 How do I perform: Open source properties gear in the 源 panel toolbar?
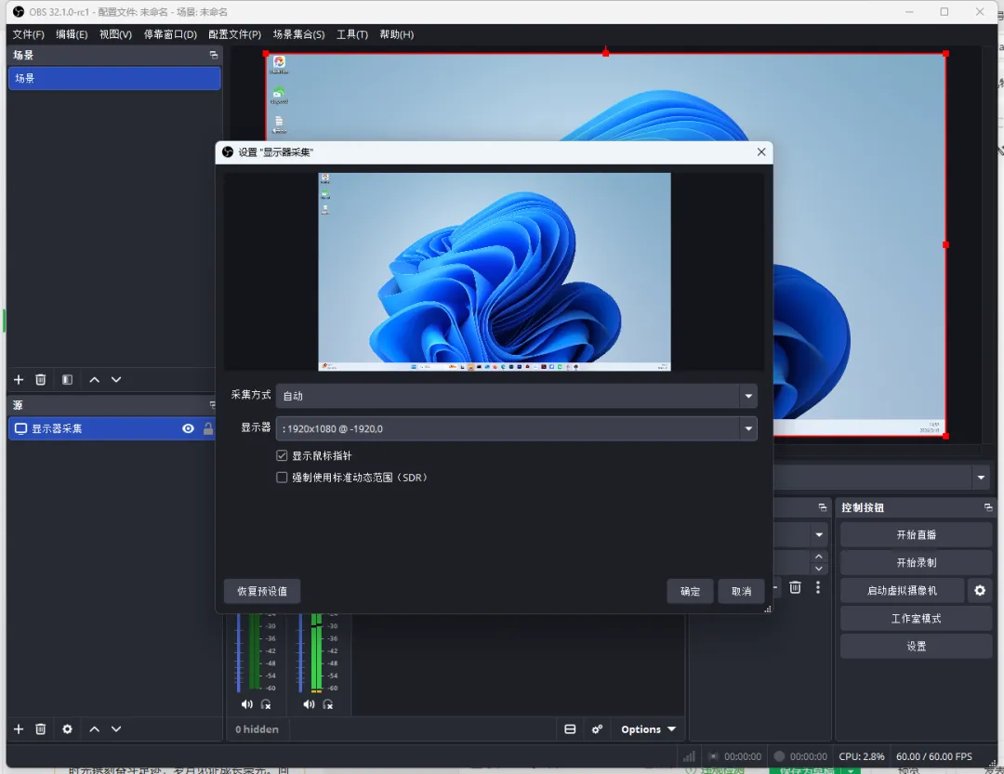point(67,729)
